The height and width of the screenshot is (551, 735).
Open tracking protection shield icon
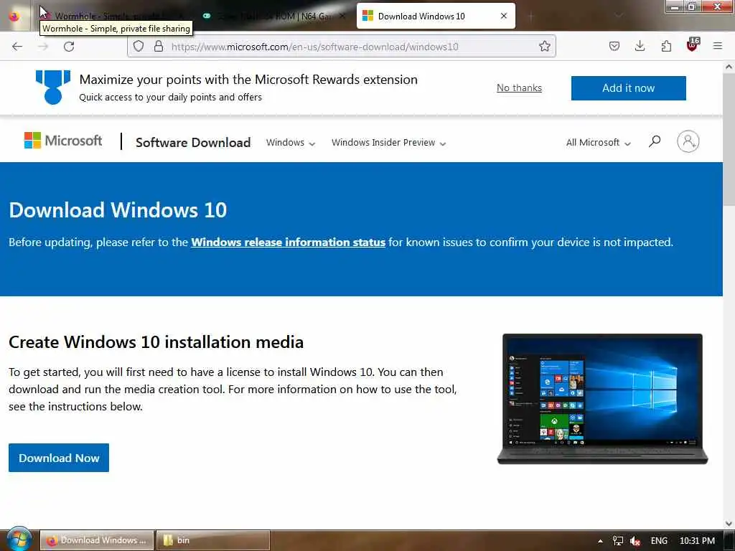coord(139,46)
